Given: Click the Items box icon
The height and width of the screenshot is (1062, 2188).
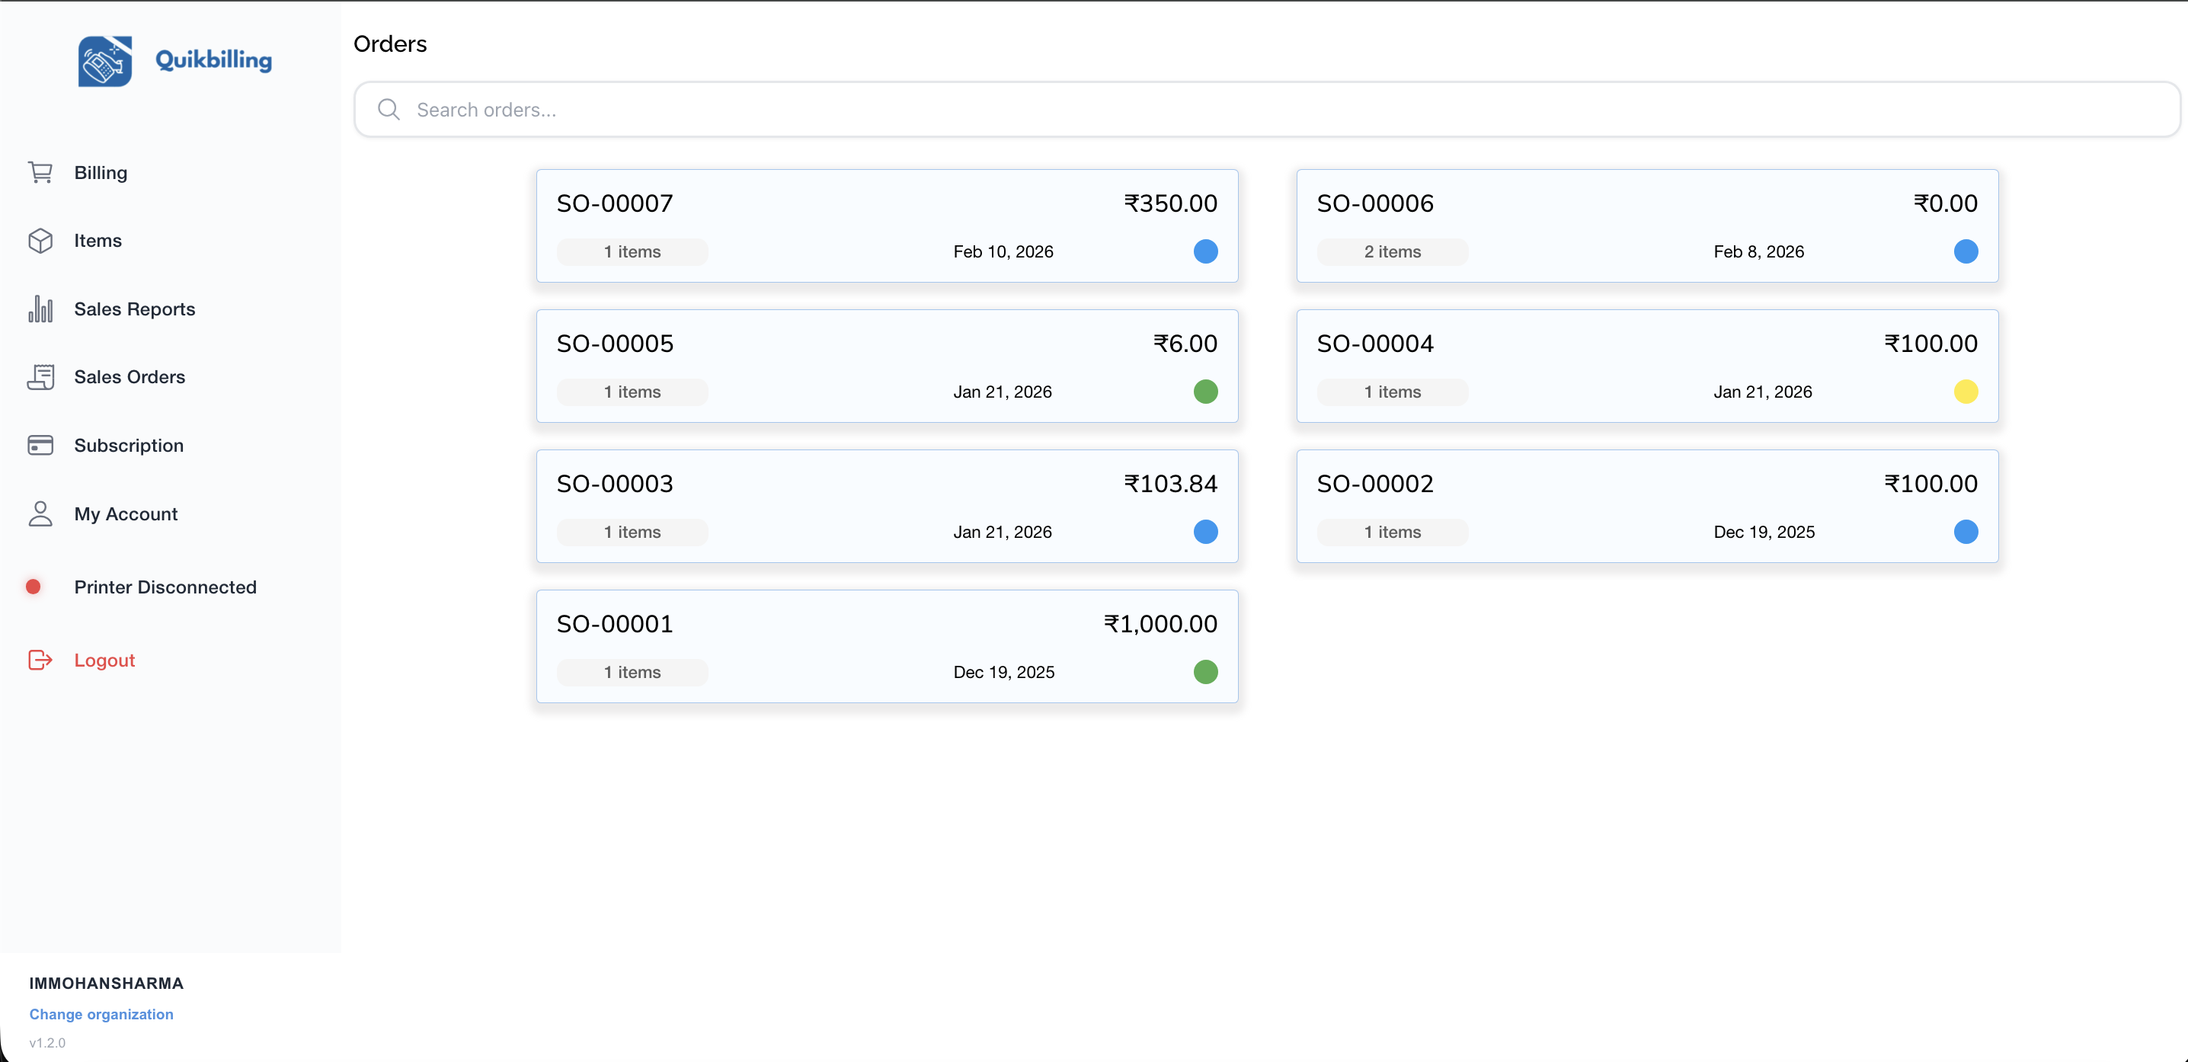Looking at the screenshot, I should pos(40,241).
